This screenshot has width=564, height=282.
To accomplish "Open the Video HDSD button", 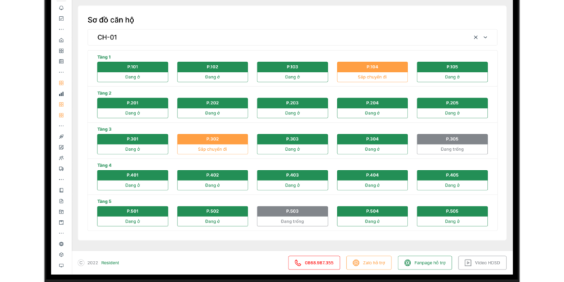I will 482,263.
